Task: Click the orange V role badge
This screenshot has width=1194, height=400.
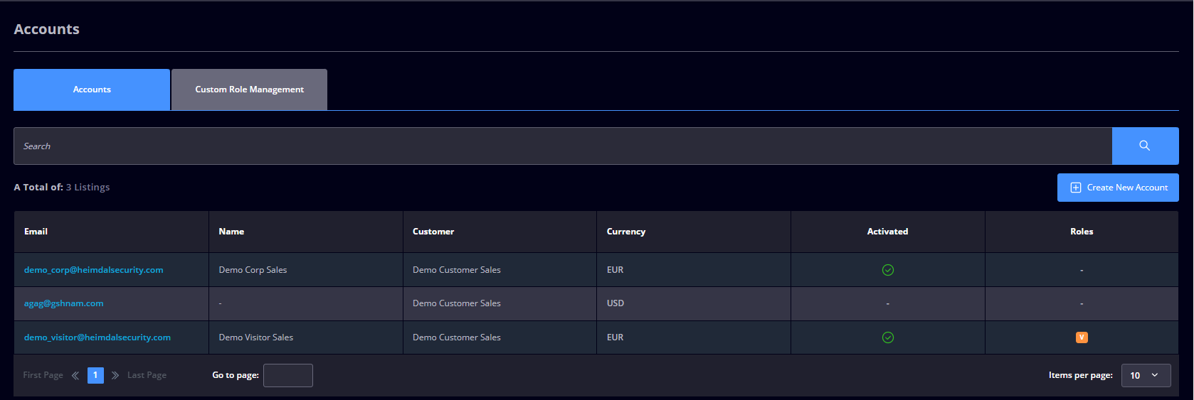Action: [1082, 337]
